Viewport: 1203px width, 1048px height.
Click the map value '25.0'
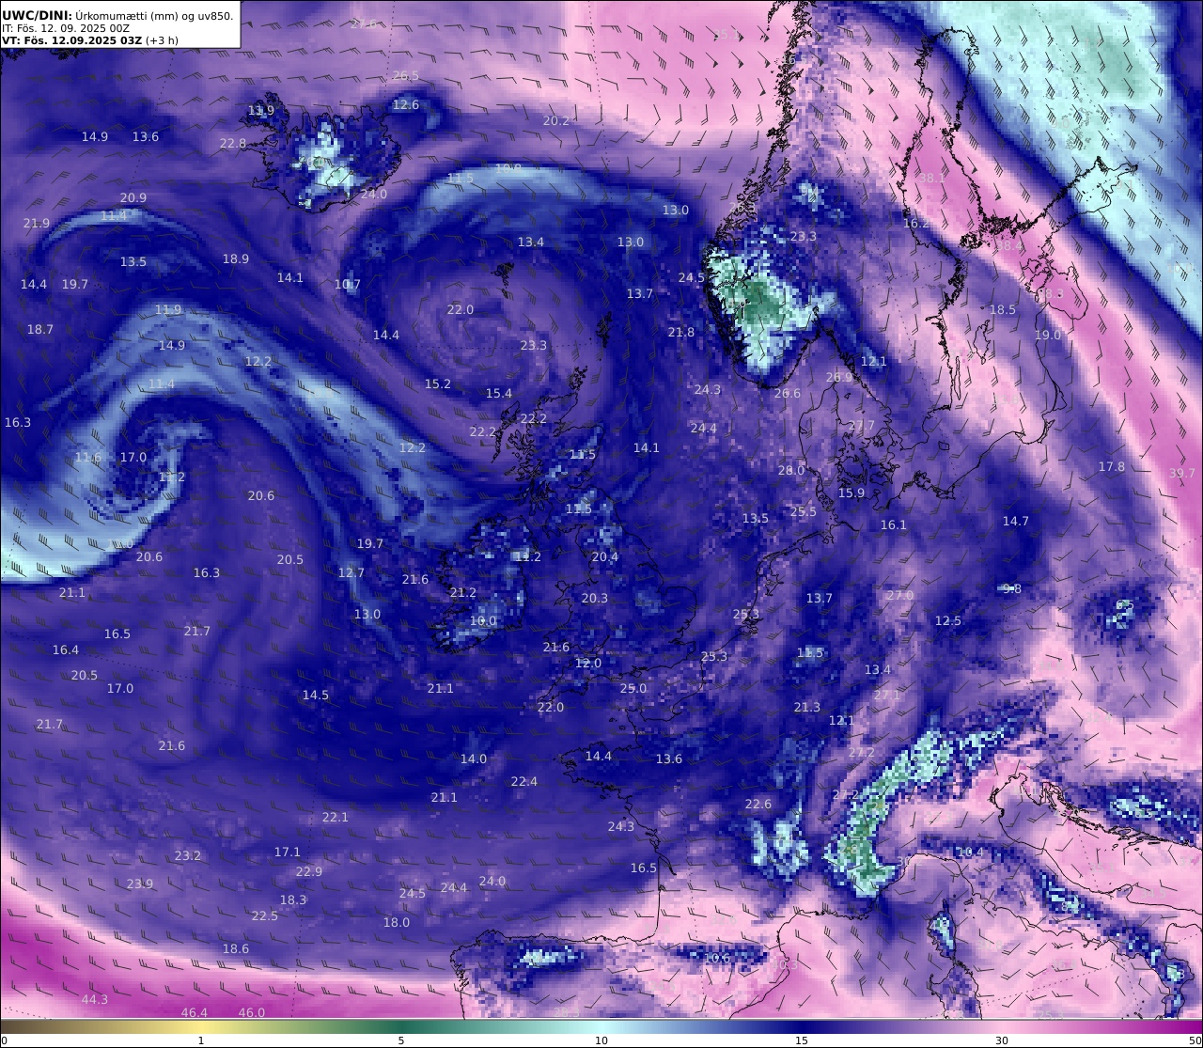[633, 688]
